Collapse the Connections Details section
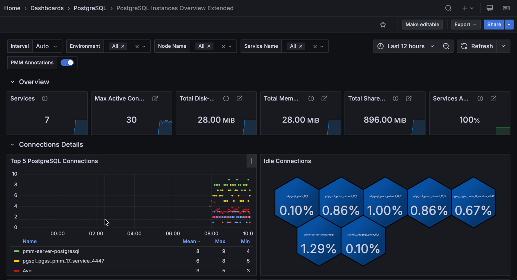 point(13,145)
